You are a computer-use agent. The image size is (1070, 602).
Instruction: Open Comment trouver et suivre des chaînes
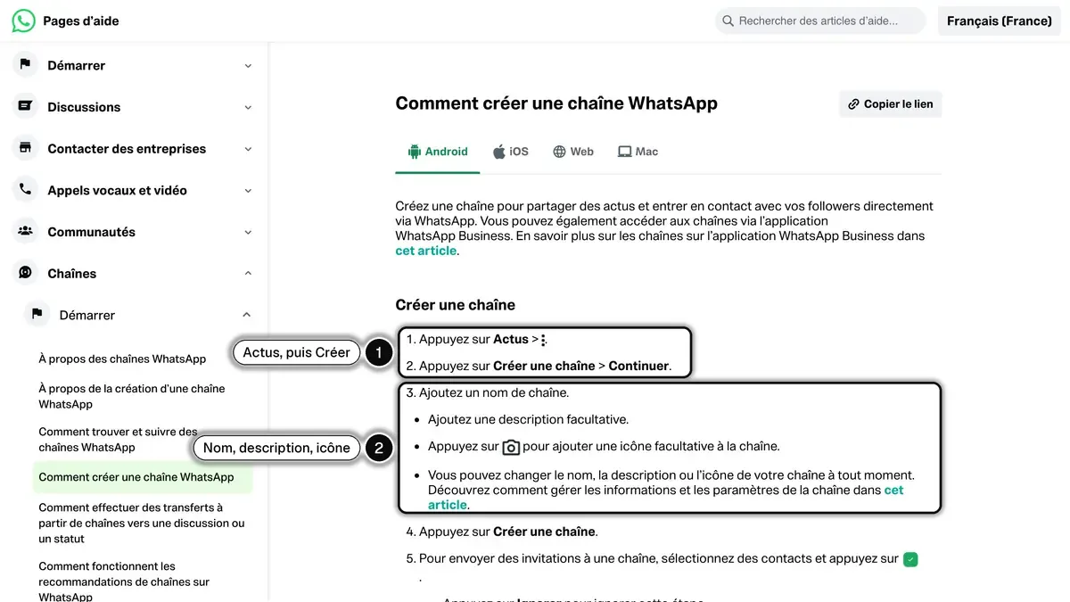pyautogui.click(x=119, y=439)
